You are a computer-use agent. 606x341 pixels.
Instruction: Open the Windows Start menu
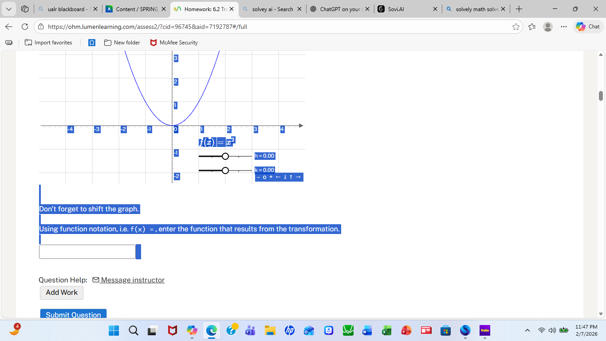click(x=114, y=330)
